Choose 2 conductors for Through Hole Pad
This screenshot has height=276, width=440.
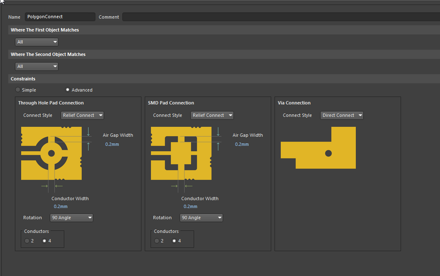(x=27, y=241)
